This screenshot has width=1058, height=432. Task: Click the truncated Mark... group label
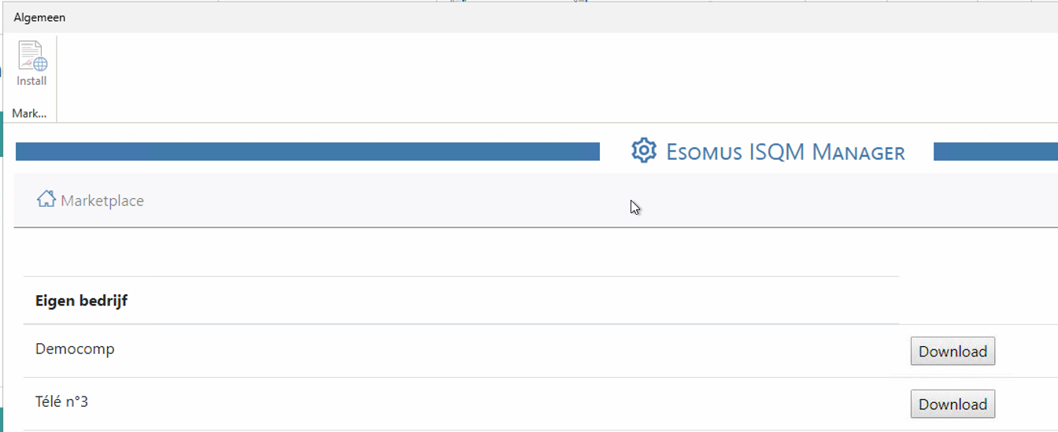(x=29, y=113)
